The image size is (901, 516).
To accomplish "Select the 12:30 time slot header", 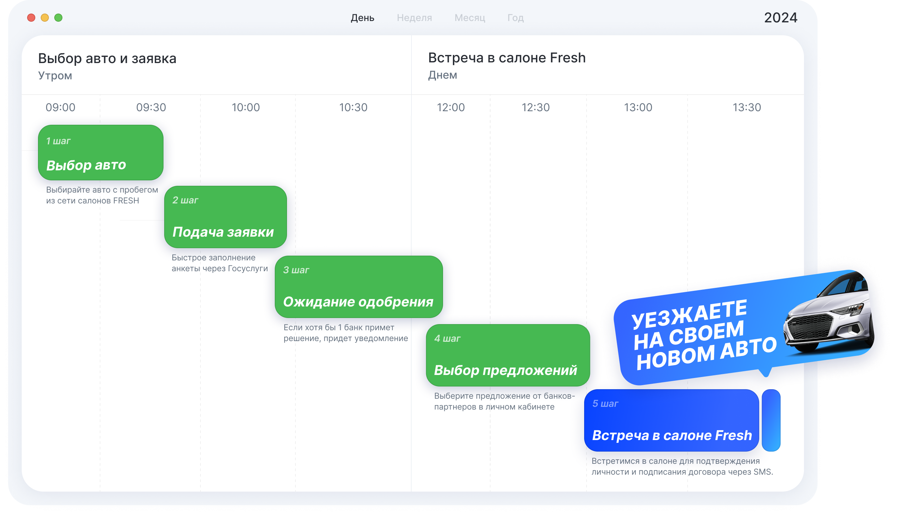I will [535, 107].
